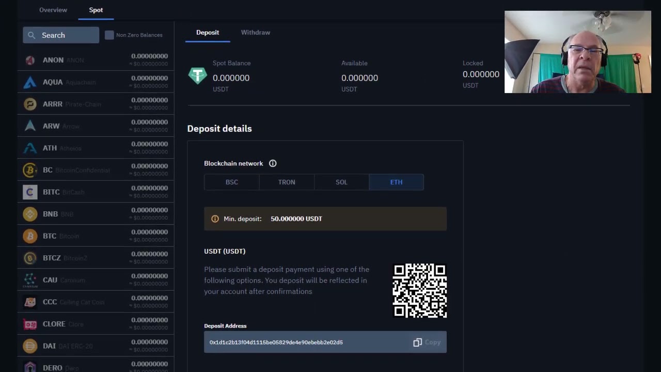
Task: Click the ARW Arrow coin icon
Action: tap(30, 126)
